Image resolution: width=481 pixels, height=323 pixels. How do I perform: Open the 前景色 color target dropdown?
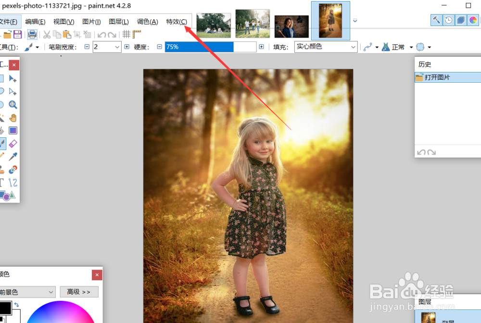[27, 292]
